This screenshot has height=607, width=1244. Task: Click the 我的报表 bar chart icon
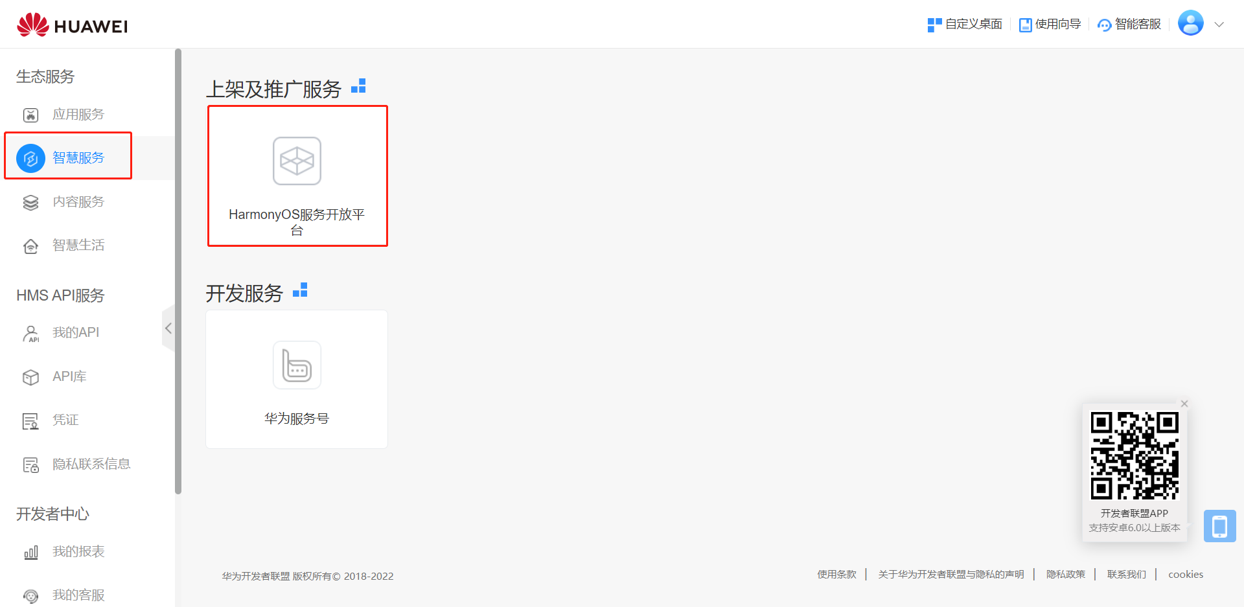tap(30, 553)
